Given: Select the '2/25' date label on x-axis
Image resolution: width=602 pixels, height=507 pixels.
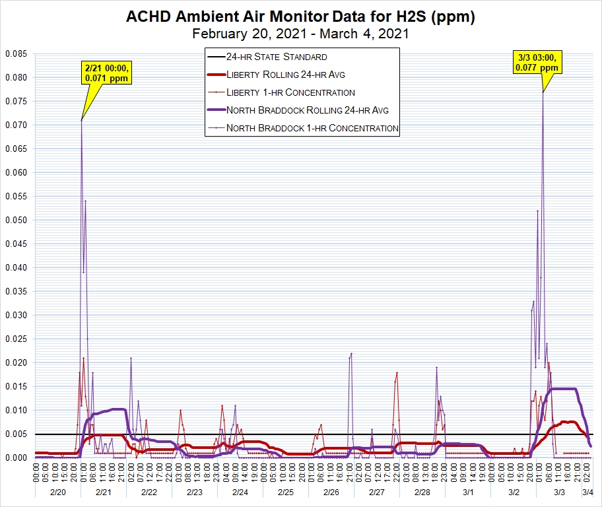Looking at the screenshot, I should pyautogui.click(x=285, y=492).
